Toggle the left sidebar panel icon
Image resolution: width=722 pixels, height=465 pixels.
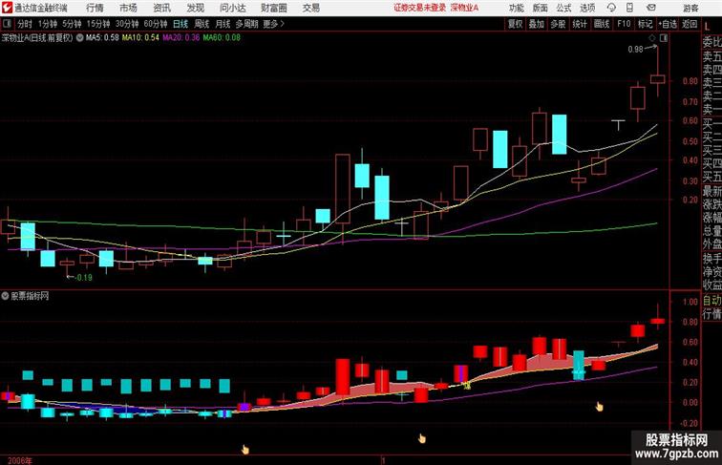pos(7,24)
